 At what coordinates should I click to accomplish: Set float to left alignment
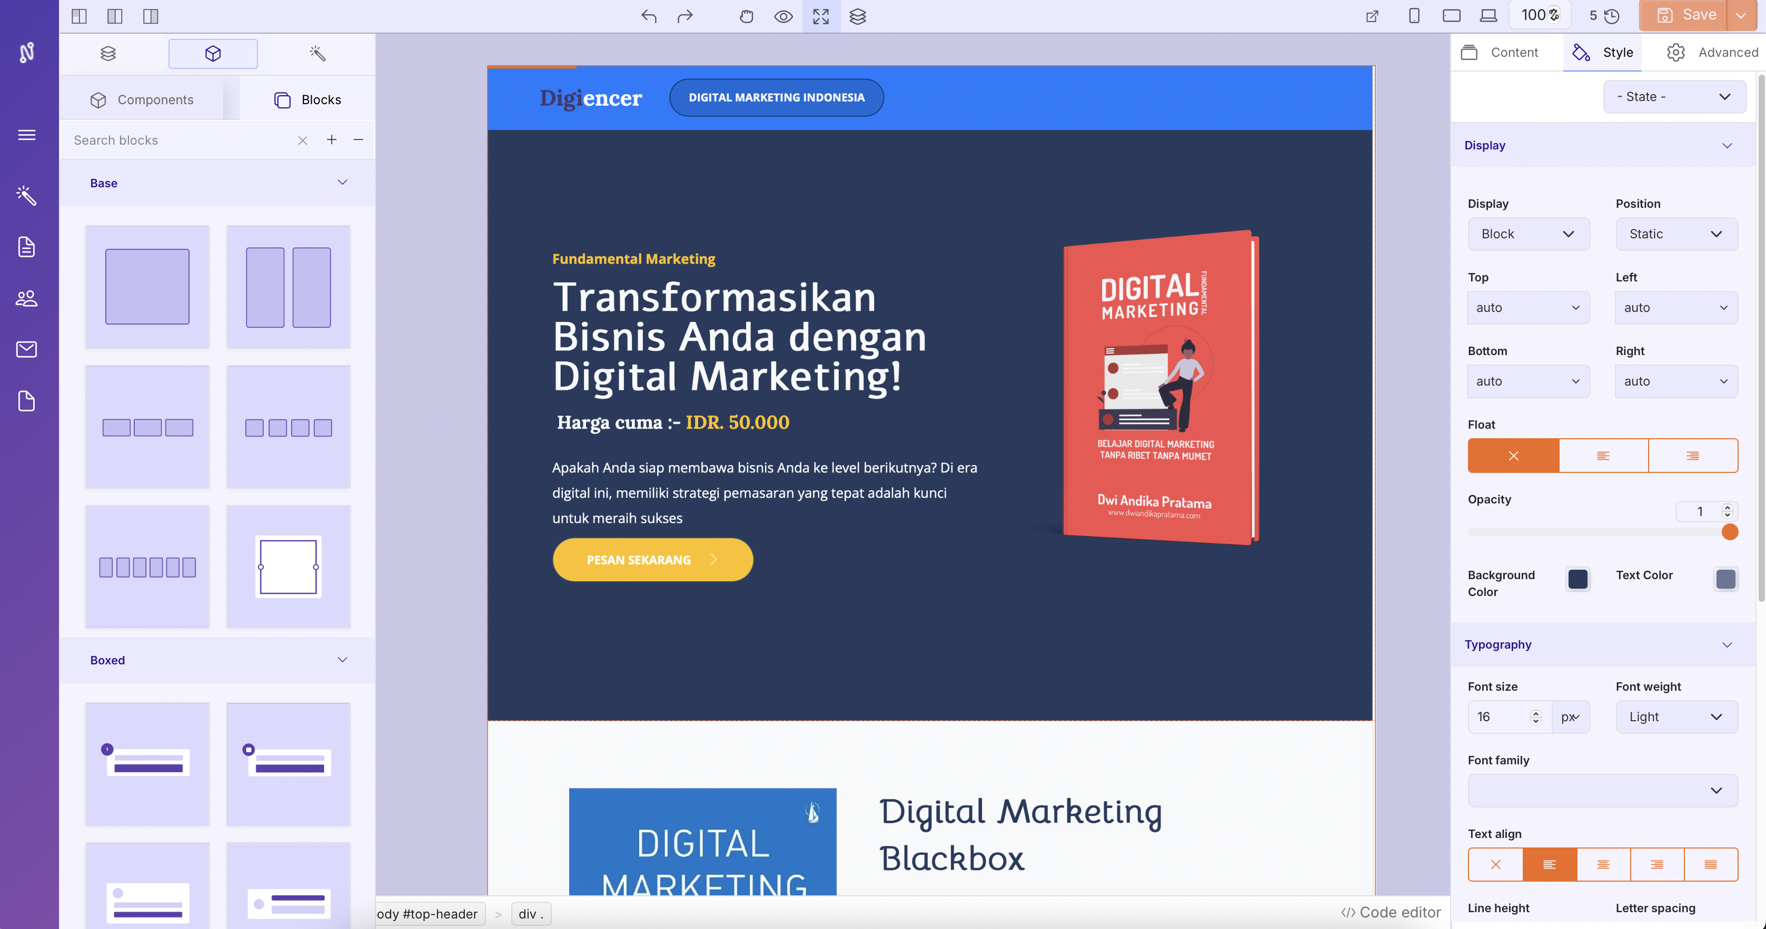(1603, 456)
